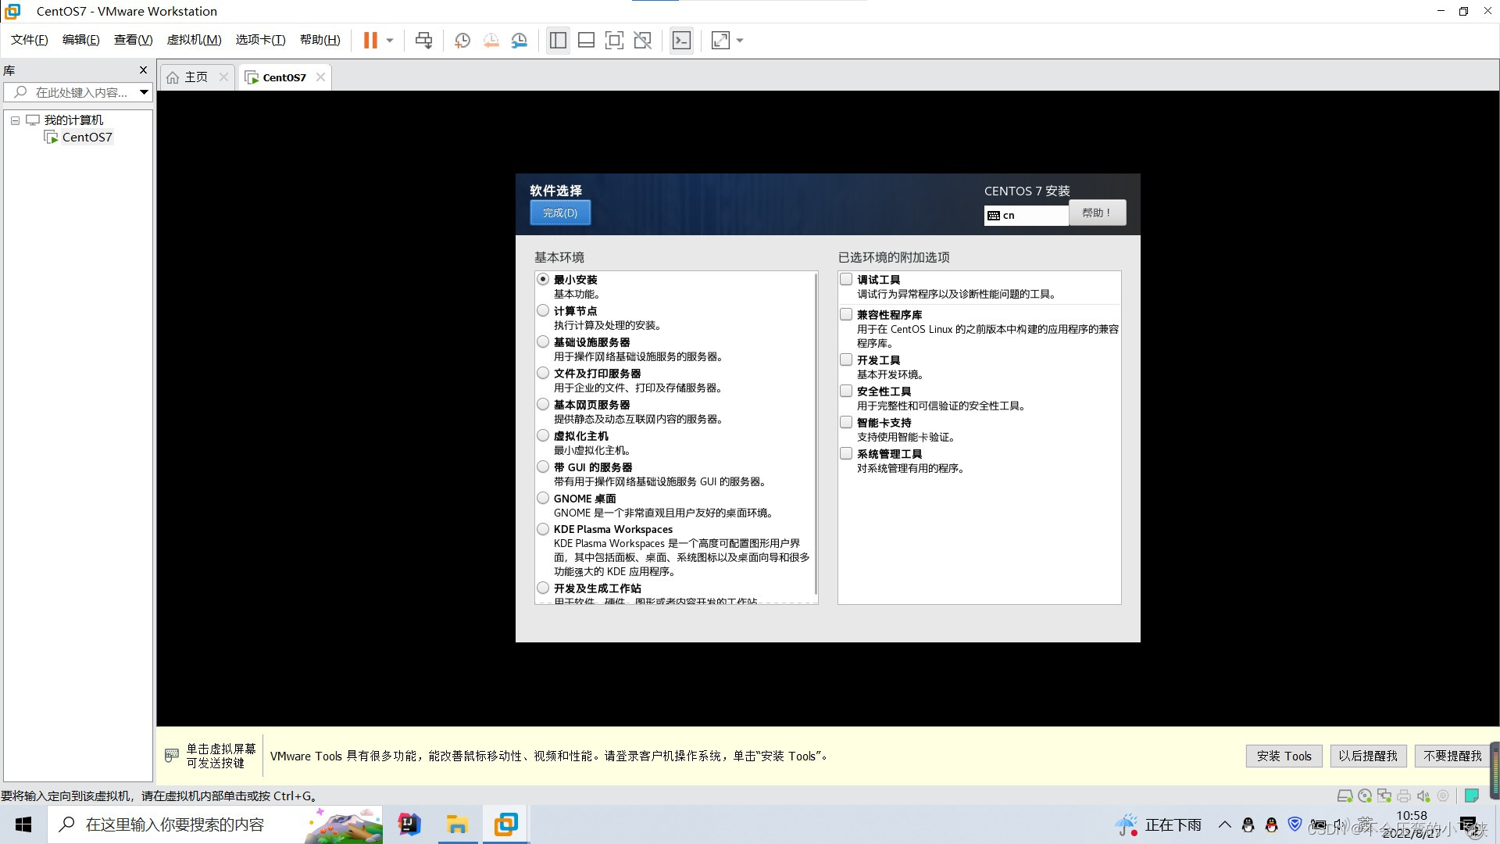Send Ctrl+Alt+Del to the virtual machine

423,40
